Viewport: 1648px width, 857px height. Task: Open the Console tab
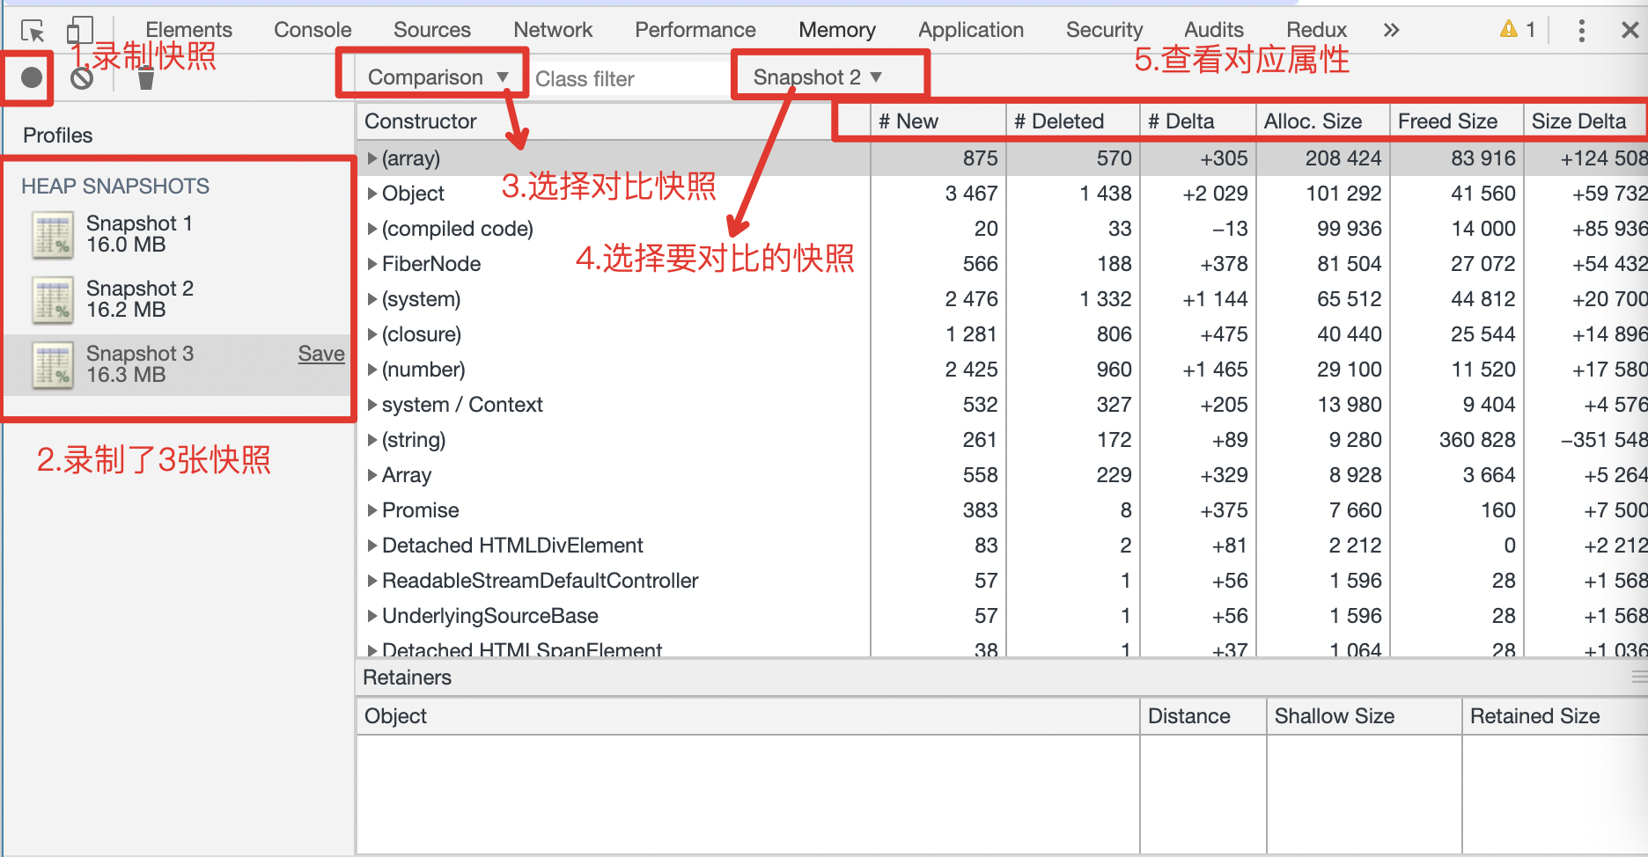313,30
